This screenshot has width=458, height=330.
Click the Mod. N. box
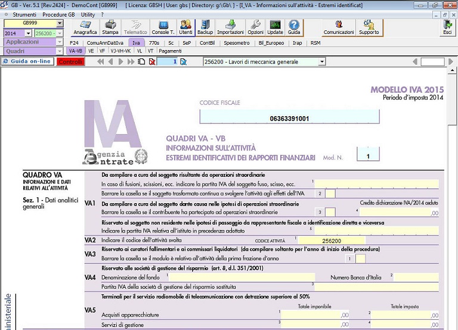(x=368, y=154)
